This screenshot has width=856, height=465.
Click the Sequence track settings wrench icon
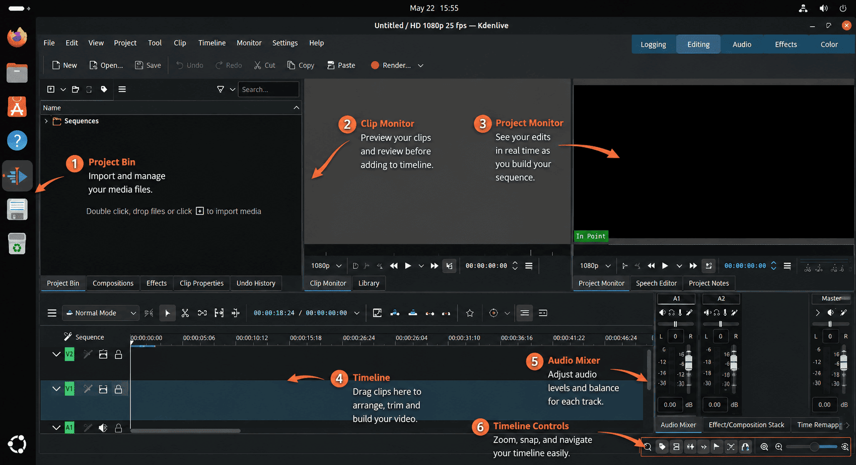67,337
